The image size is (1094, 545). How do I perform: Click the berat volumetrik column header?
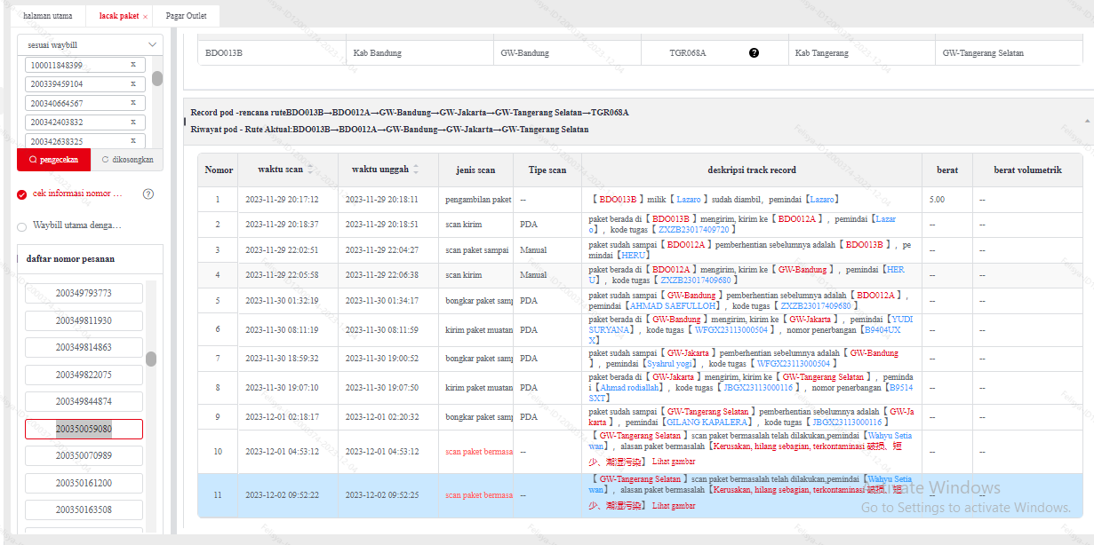coord(1027,170)
